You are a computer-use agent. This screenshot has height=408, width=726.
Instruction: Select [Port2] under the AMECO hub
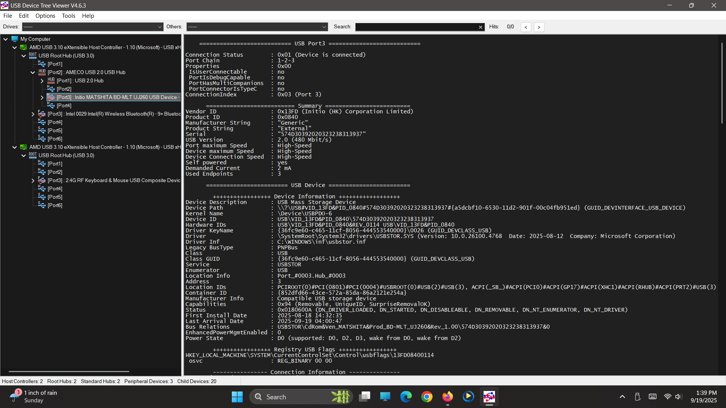(x=64, y=89)
